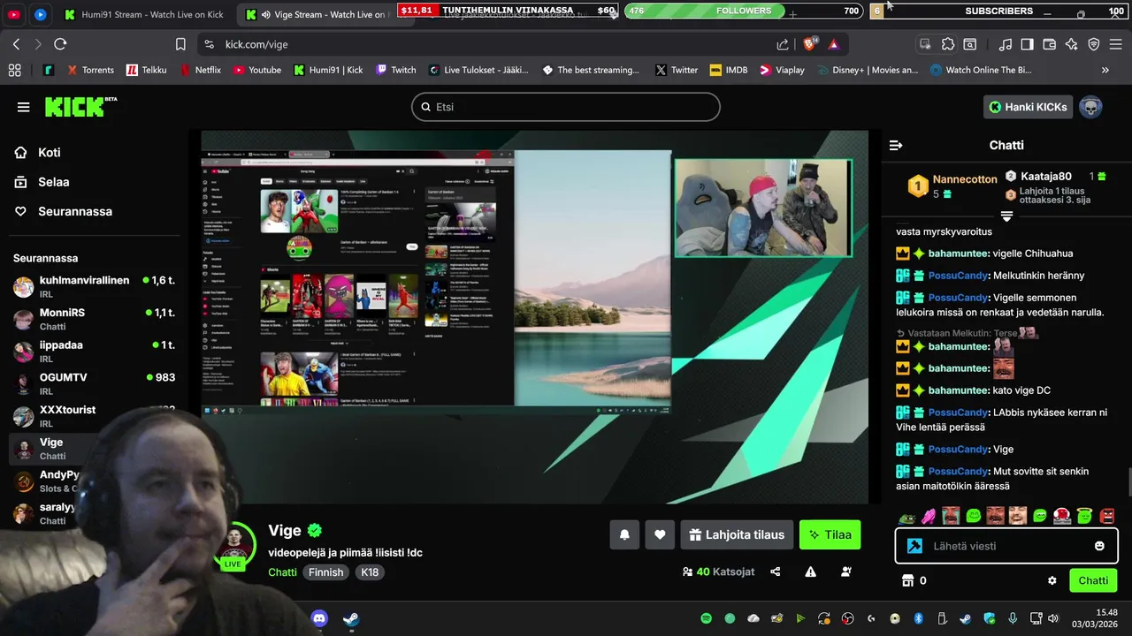Click the browser back arrow
1132x636 pixels.
[16, 44]
